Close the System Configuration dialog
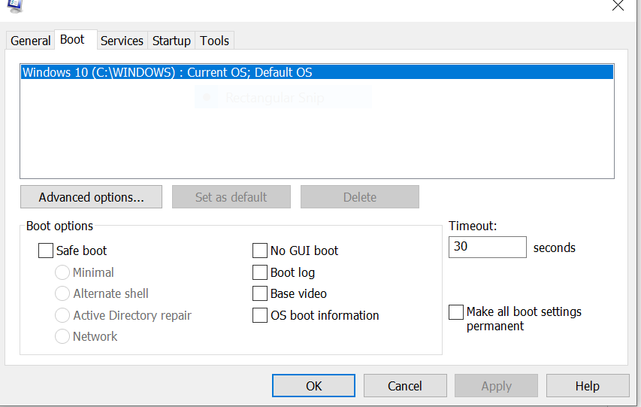Image resolution: width=641 pixels, height=407 pixels. [618, 5]
